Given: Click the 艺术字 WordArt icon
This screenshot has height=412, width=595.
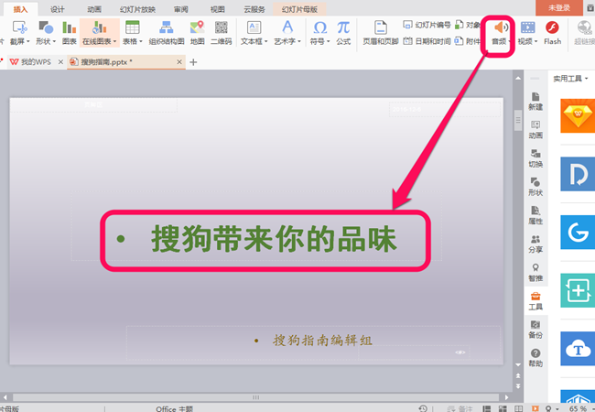Looking at the screenshot, I should (x=287, y=27).
